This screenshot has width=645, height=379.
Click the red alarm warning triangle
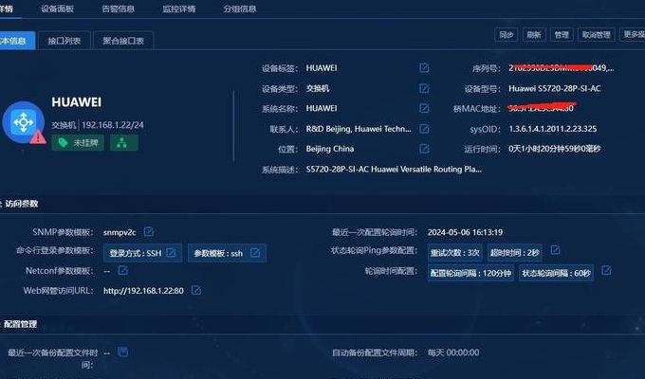tap(38, 136)
